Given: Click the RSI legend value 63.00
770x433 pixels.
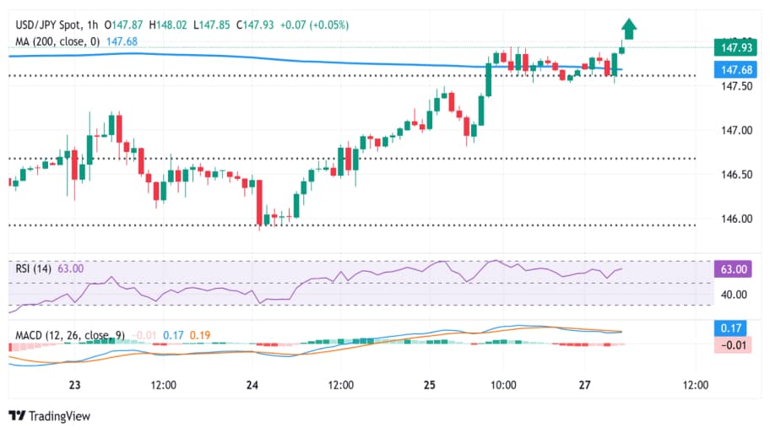Looking at the screenshot, I should [71, 268].
